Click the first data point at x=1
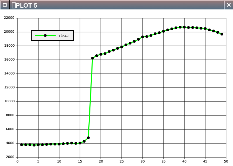233x166 pixels. tap(22, 145)
